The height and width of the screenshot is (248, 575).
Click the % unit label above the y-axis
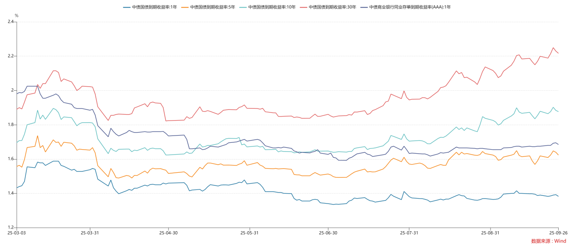(17, 15)
